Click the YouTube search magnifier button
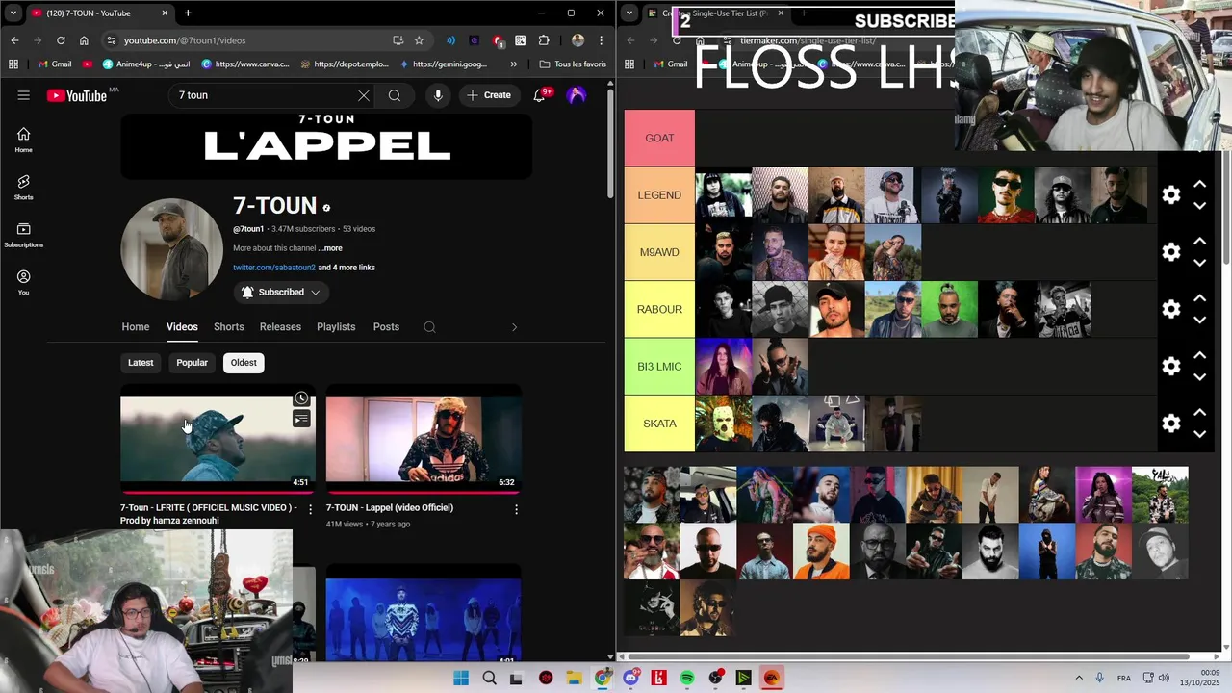This screenshot has height=693, width=1232. click(395, 95)
